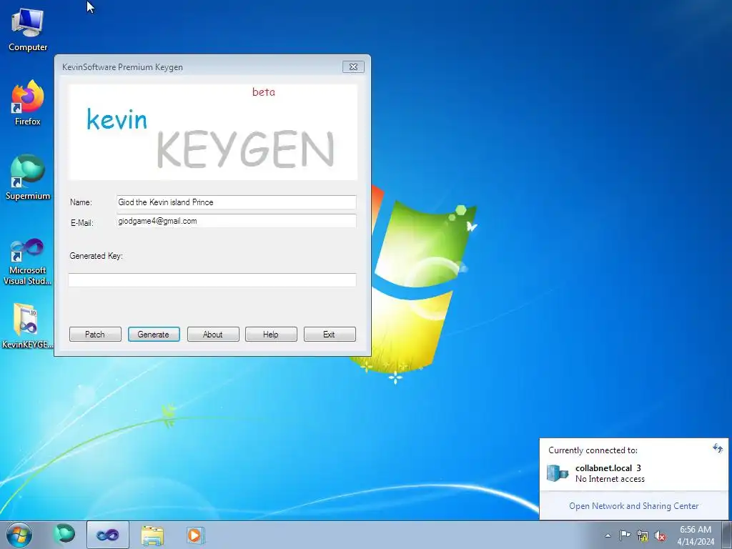Launch Firefox from the desktop
Viewport: 732px width, 549px height.
[28, 103]
